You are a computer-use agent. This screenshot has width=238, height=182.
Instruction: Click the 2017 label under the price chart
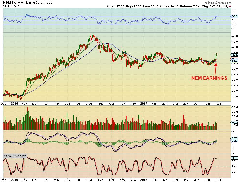(144, 103)
